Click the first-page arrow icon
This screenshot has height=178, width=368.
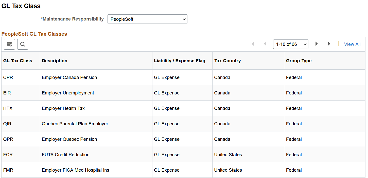(253, 44)
